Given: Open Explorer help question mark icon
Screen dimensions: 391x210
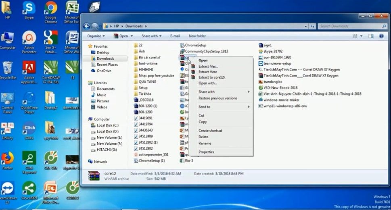Looking at the screenshot, I should pyautogui.click(x=381, y=36).
